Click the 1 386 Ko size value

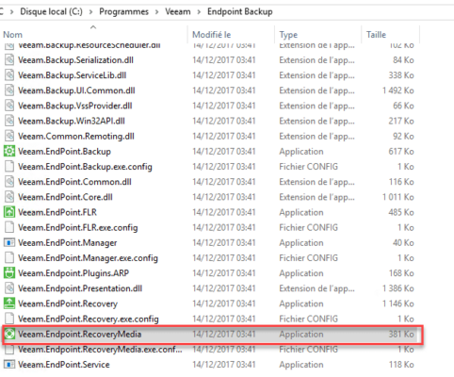398,288
